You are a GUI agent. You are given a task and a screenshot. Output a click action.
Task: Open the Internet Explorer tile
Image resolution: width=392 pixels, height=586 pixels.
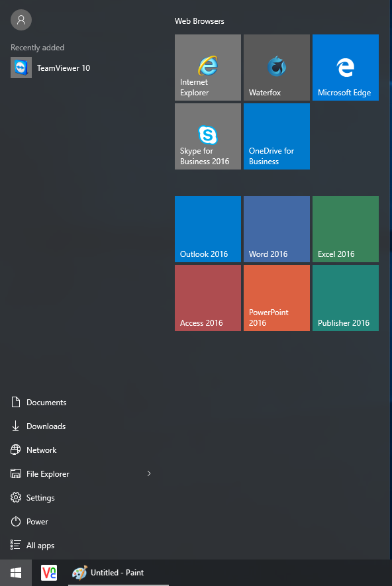click(208, 68)
